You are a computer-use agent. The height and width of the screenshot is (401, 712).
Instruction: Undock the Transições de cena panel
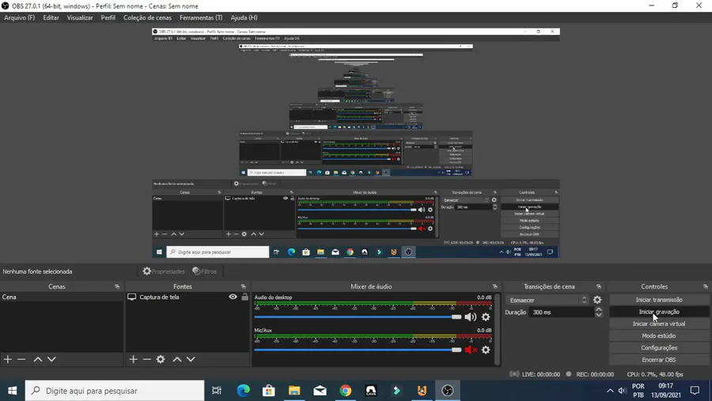click(599, 286)
